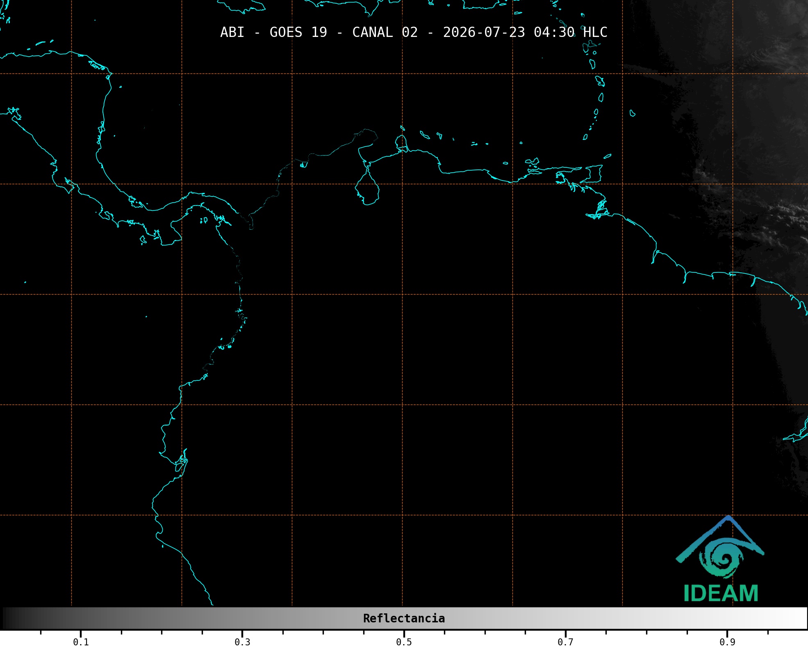Click the Reflectancia colorbar label
The width and height of the screenshot is (808, 647).
pyautogui.click(x=404, y=618)
